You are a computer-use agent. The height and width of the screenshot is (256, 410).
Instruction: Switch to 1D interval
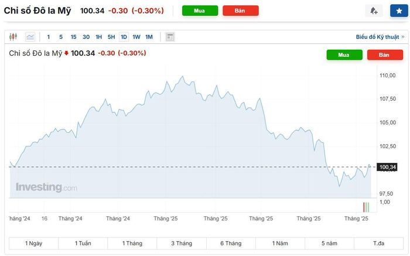[x=124, y=37]
